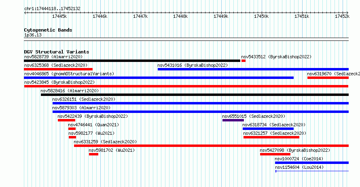Screen dimensions: 360x187
Task: Click the 17449k ruler position
Action: (221, 16)
